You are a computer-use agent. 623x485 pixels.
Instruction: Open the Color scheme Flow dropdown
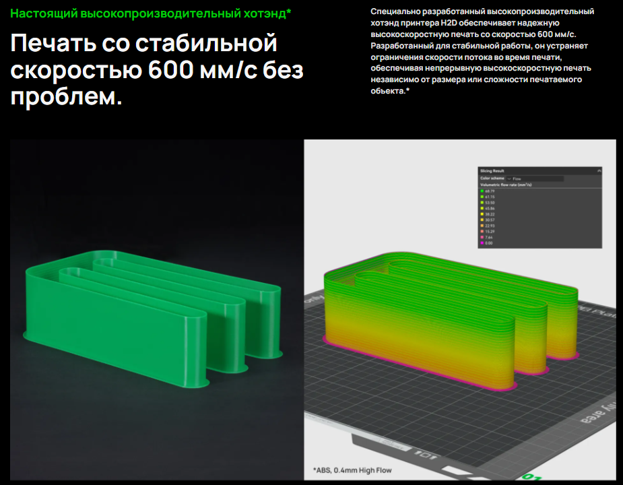(535, 179)
